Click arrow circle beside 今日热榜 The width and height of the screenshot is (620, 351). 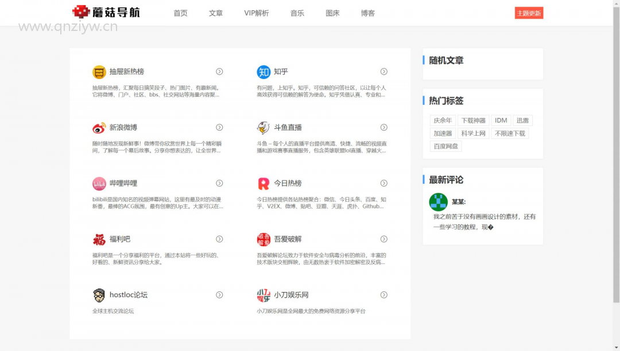pyautogui.click(x=384, y=183)
